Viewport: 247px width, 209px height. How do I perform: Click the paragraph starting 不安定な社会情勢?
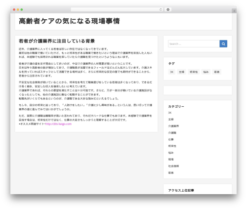pyautogui.click(x=85, y=90)
